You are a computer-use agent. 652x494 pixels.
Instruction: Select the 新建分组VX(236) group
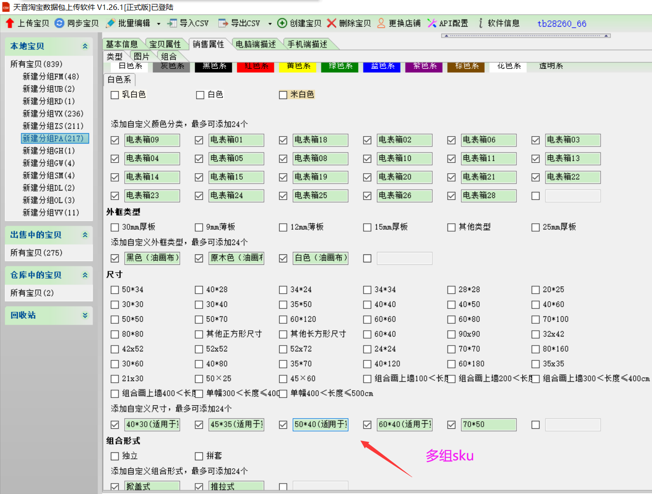click(x=53, y=114)
